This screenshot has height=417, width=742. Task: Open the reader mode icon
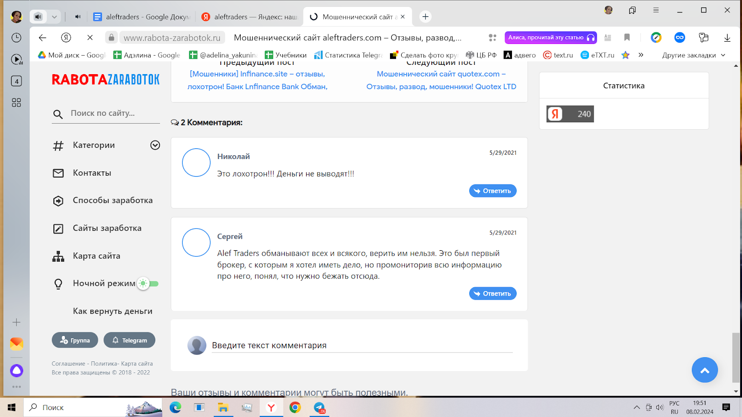(x=608, y=38)
